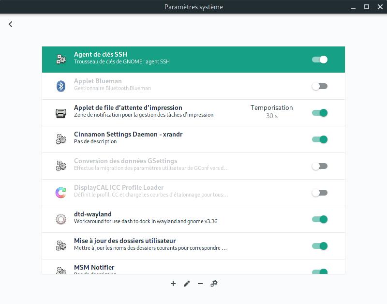Disable the Agent de clés SSH switch
This screenshot has width=387, height=304.
click(320, 60)
